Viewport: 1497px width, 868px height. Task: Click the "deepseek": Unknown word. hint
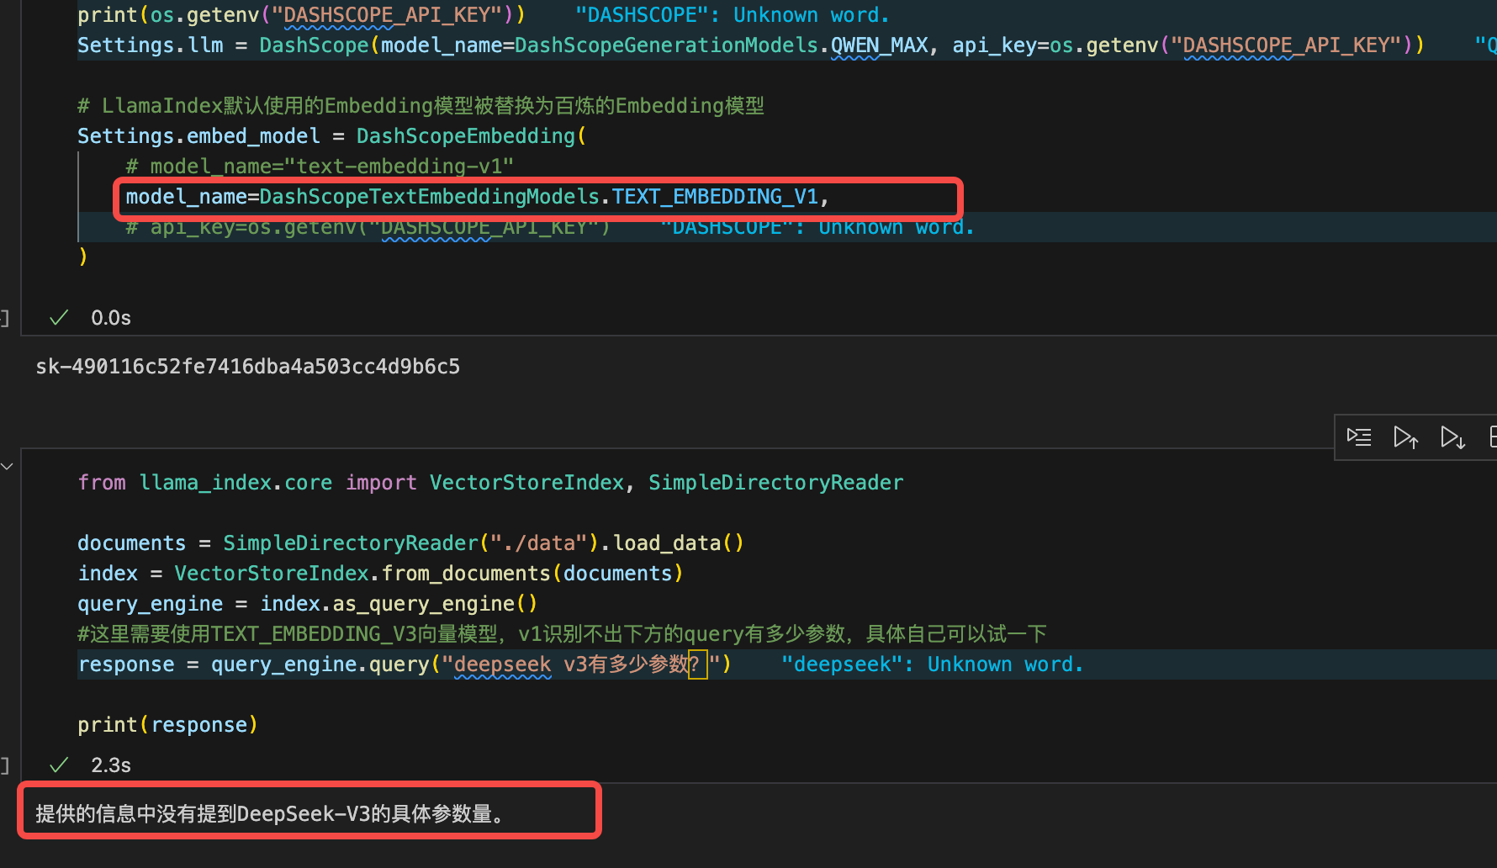pos(933,664)
